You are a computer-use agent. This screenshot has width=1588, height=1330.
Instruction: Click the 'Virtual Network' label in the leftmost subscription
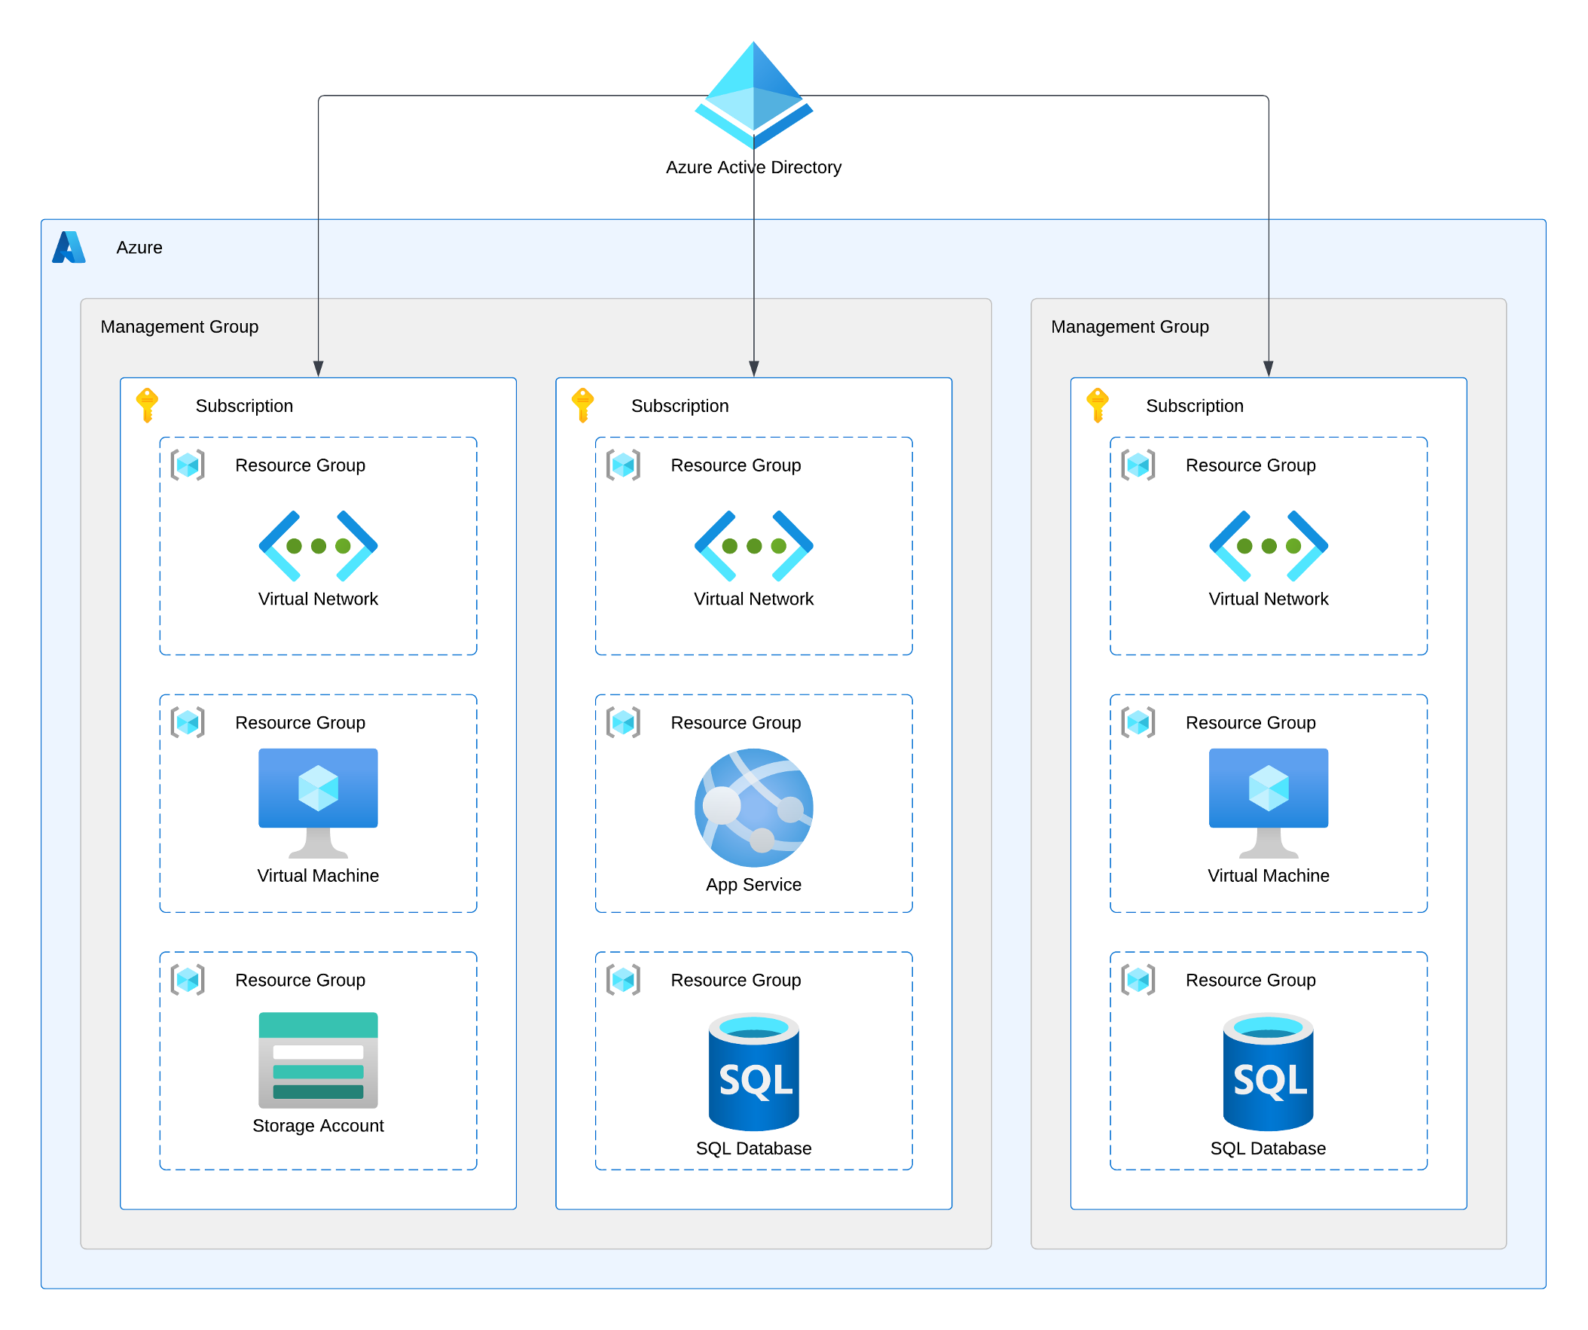319,599
